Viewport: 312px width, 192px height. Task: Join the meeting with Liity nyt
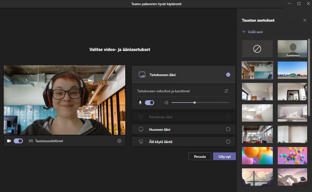(225, 156)
